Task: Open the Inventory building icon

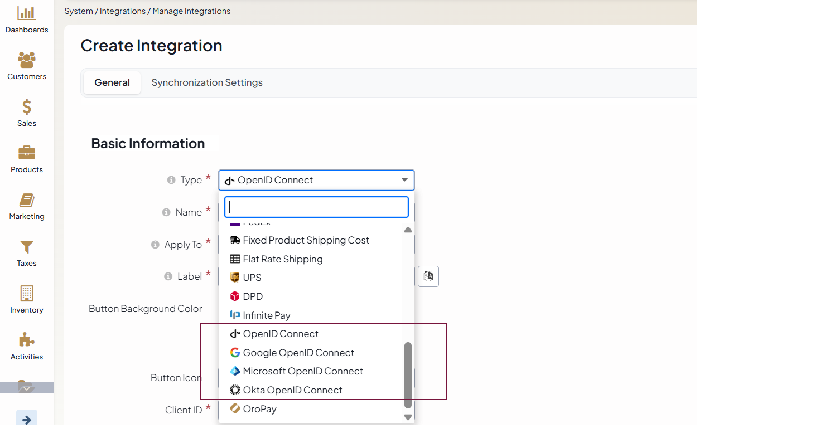Action: click(x=26, y=294)
